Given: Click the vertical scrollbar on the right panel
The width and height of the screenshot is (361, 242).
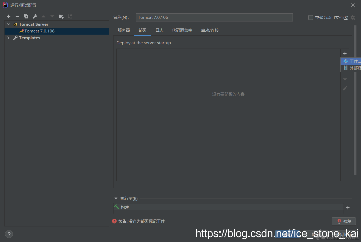Looking at the screenshot, I should pyautogui.click(x=355, y=100).
